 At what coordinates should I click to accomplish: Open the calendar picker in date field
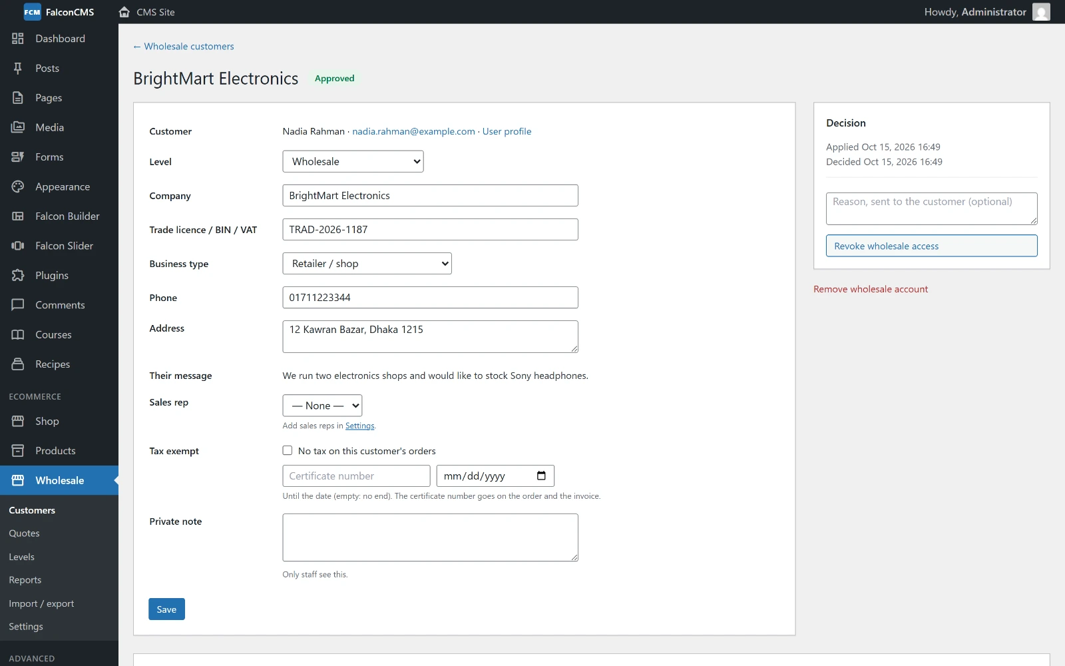click(541, 476)
